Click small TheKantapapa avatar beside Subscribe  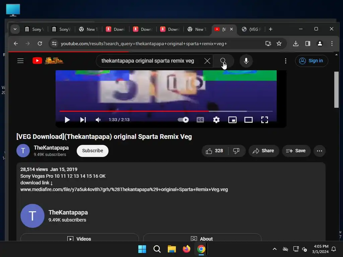tap(23, 151)
